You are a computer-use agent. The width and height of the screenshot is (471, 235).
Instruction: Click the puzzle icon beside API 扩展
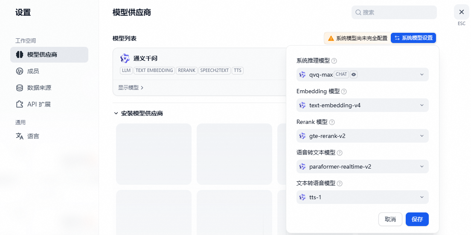20,104
